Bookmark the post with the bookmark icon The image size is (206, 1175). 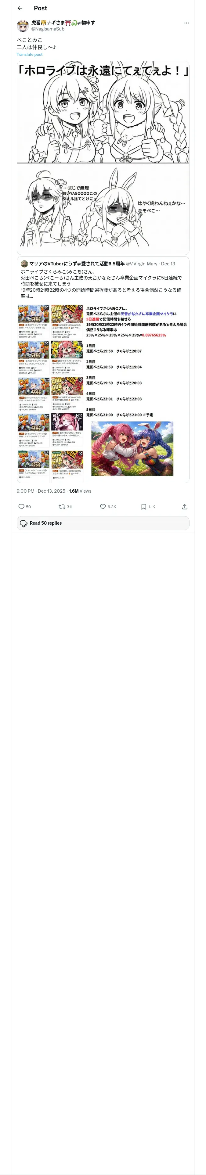coord(144,506)
